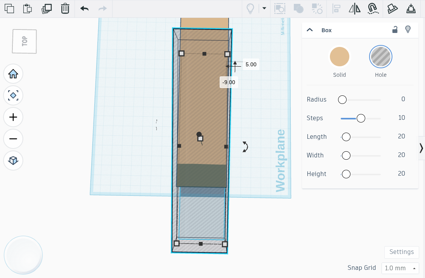Go to Home view

(13, 74)
